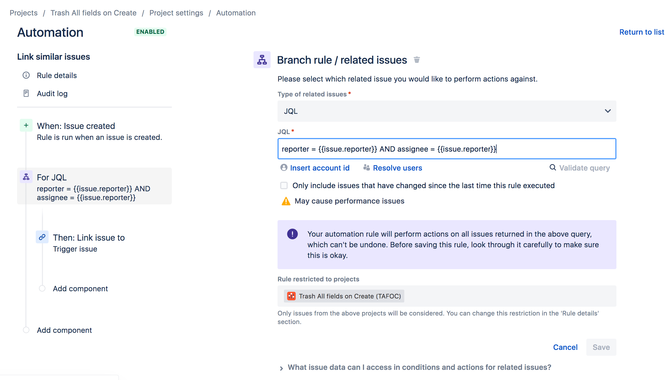Click the May cause performance issues warning icon
This screenshot has height=380, width=665.
pyautogui.click(x=286, y=201)
